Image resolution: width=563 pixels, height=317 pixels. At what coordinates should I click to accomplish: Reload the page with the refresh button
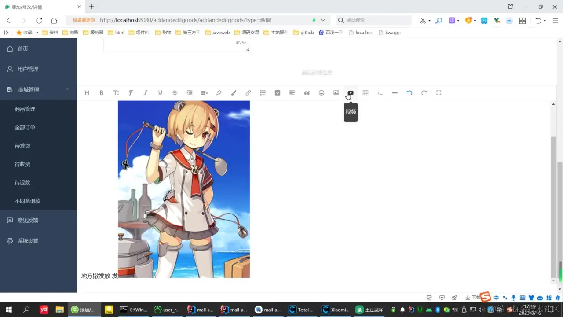[39, 20]
